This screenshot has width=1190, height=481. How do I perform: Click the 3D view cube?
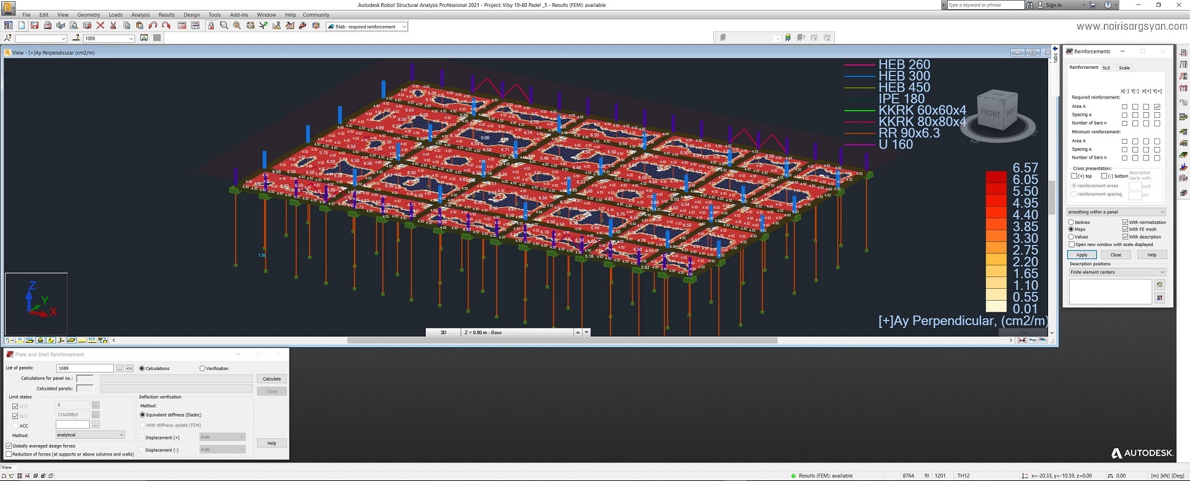[x=997, y=110]
